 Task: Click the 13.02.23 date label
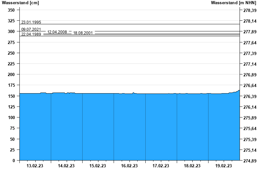(x=35, y=166)
